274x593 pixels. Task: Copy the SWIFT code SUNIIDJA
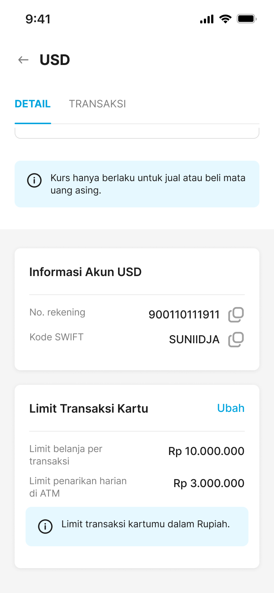point(236,340)
